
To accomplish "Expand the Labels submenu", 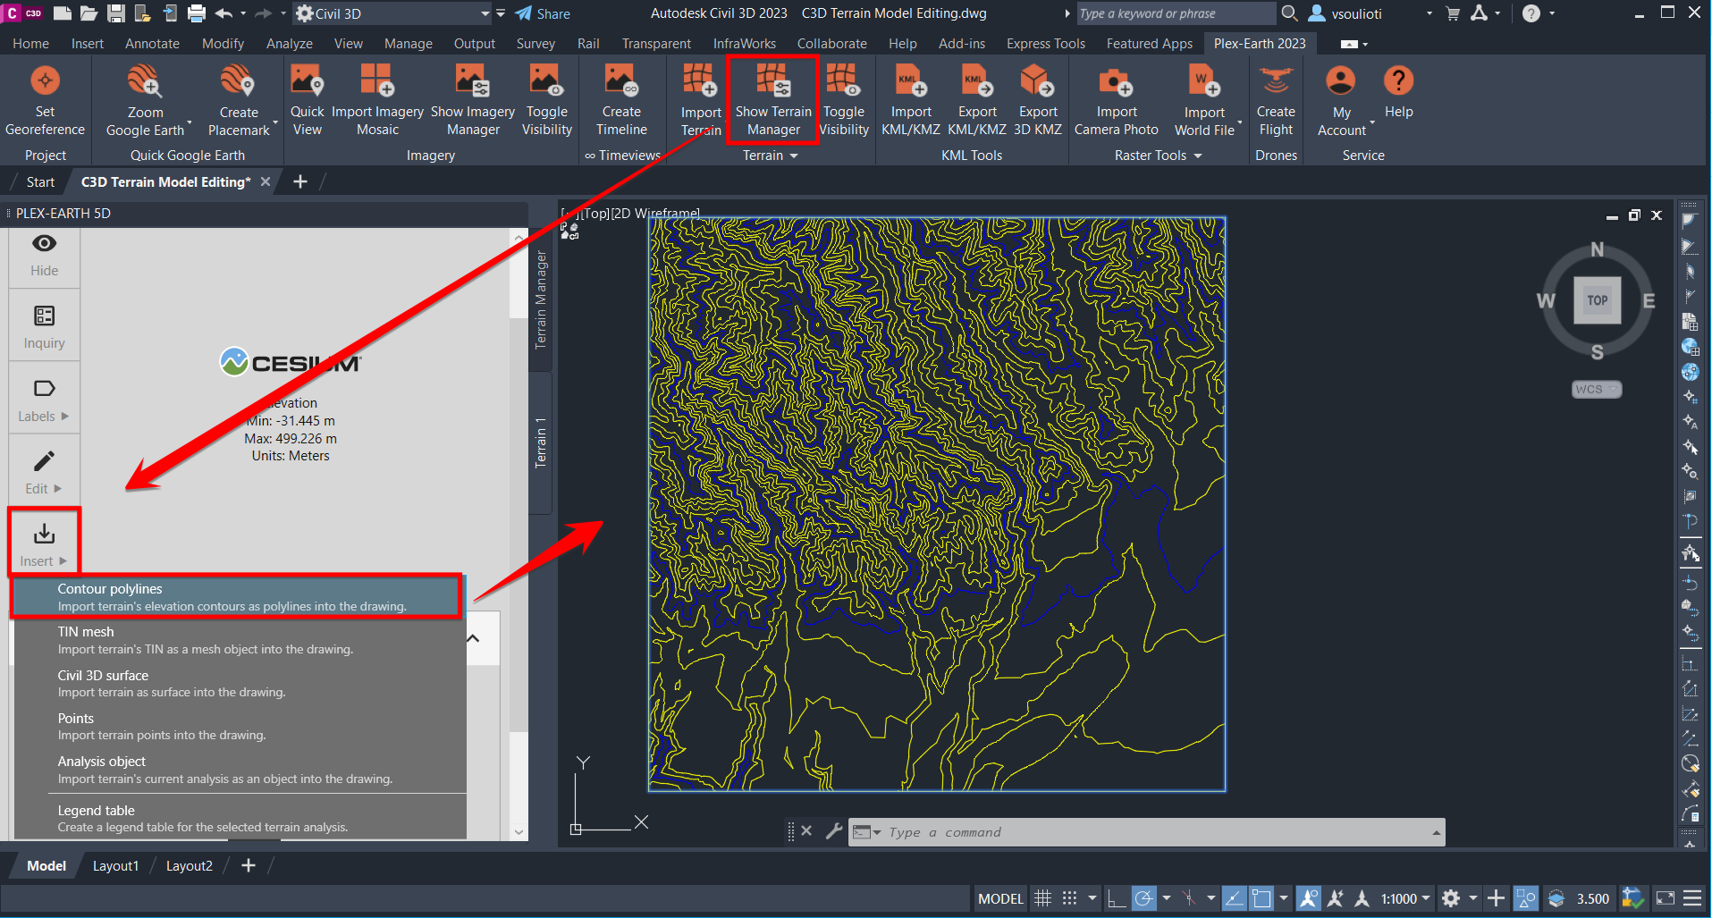I will (44, 400).
